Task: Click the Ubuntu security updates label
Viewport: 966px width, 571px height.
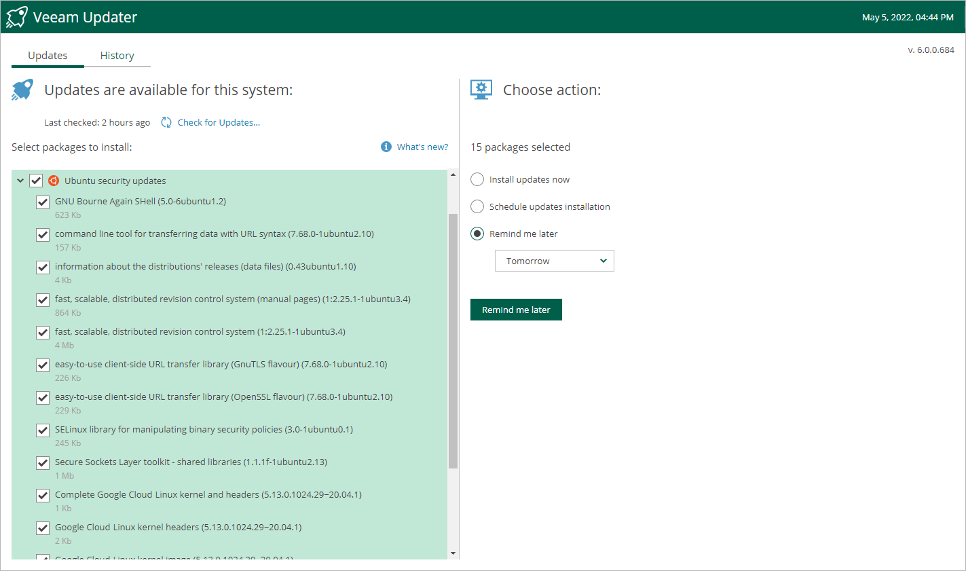Action: pos(115,181)
